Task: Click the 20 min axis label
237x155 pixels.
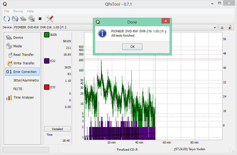Action: pos(112,142)
